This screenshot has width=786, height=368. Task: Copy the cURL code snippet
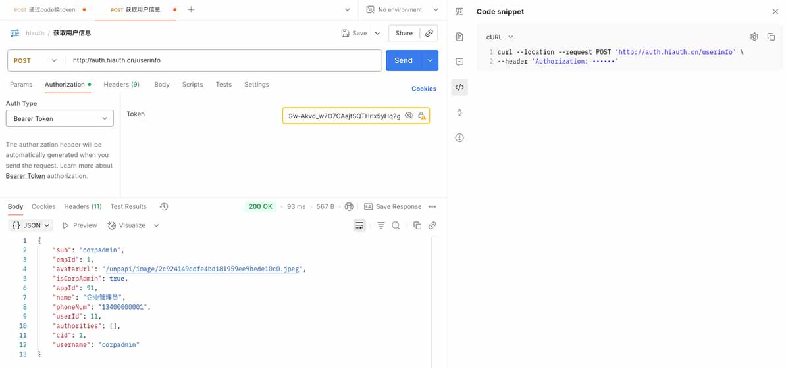tap(771, 37)
